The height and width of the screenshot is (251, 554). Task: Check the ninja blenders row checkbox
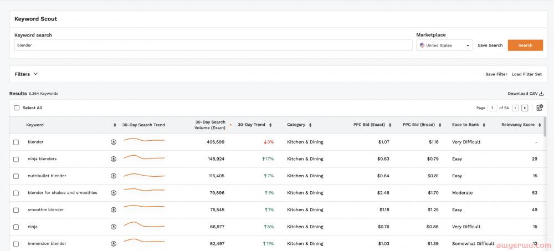point(16,160)
